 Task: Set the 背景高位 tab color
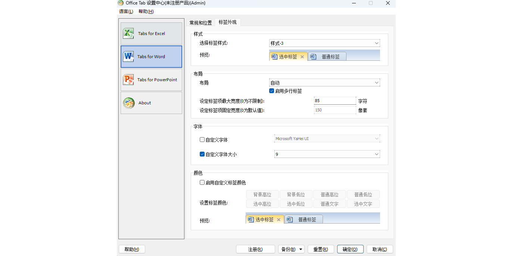[x=262, y=194]
